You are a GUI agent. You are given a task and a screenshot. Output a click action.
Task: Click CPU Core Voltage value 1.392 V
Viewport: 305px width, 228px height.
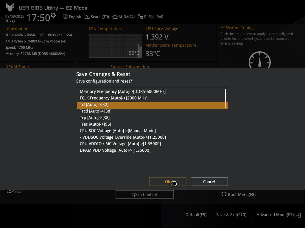tap(157, 37)
